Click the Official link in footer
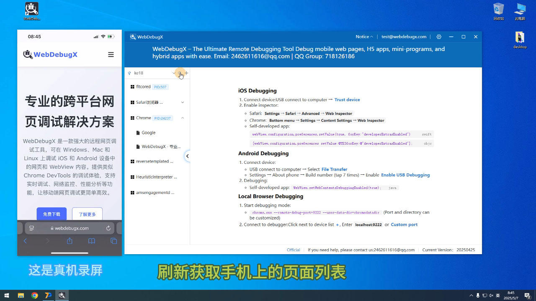 pos(294,250)
